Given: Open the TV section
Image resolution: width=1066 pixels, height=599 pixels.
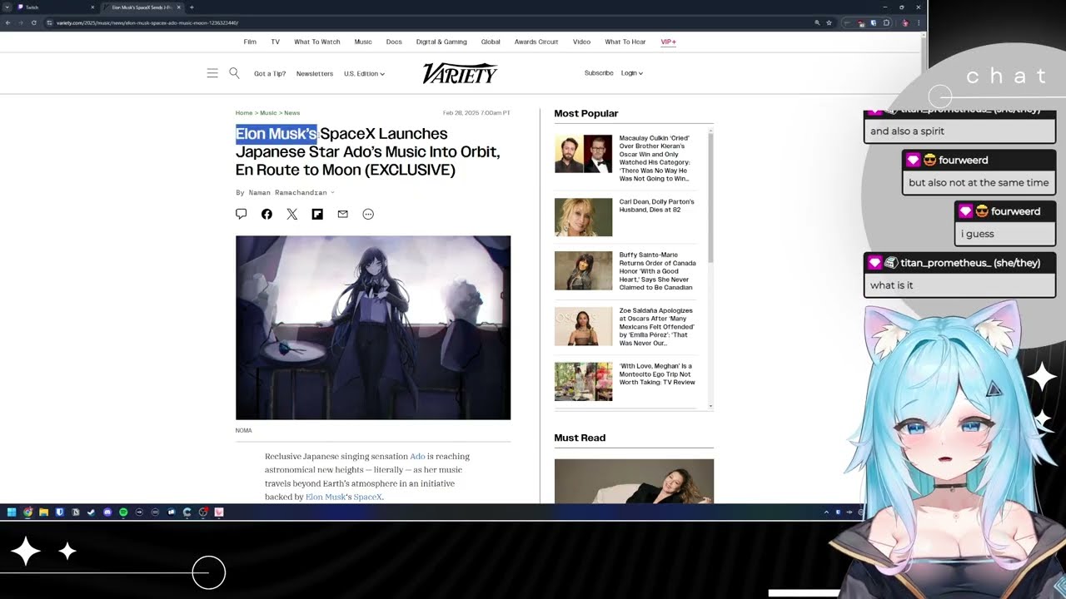Looking at the screenshot, I should click(x=275, y=42).
